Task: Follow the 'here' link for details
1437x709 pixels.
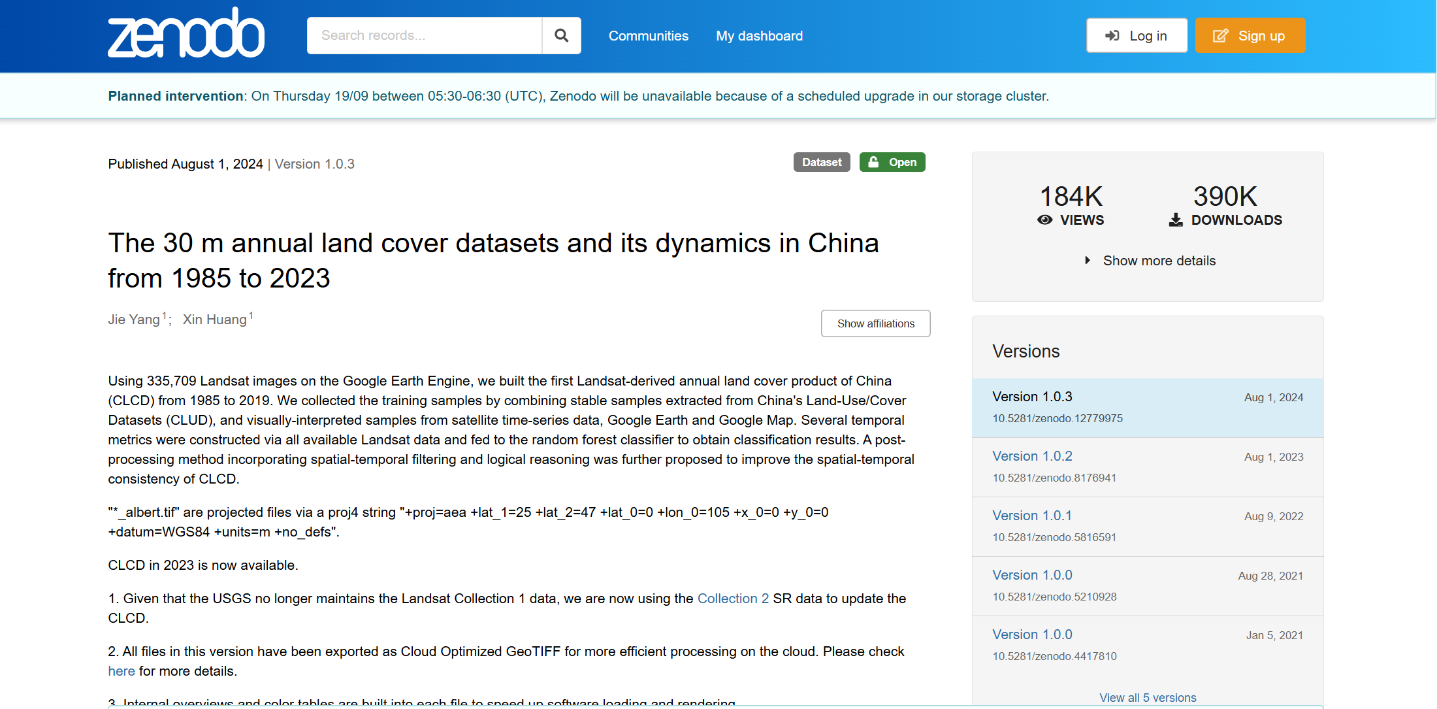Action: click(121, 671)
